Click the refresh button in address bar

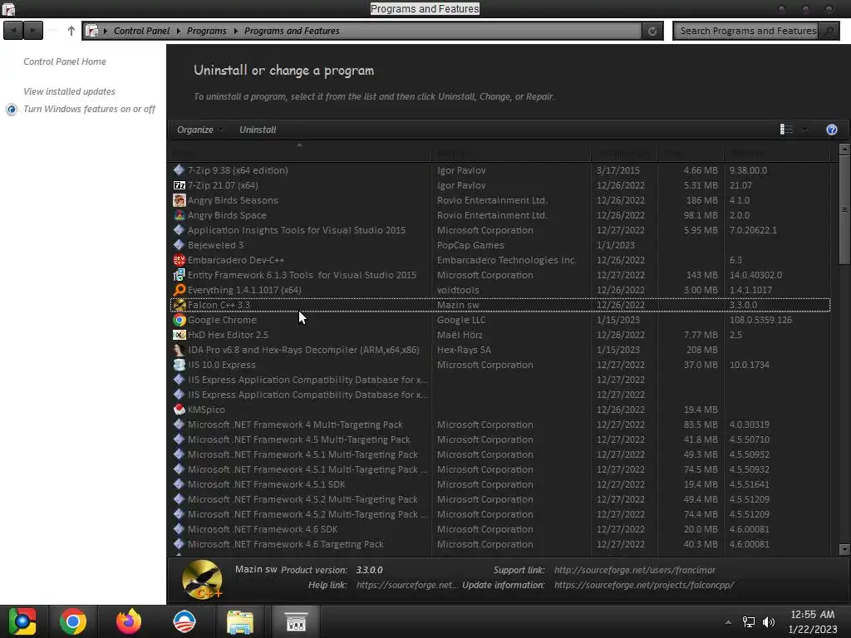click(x=652, y=31)
